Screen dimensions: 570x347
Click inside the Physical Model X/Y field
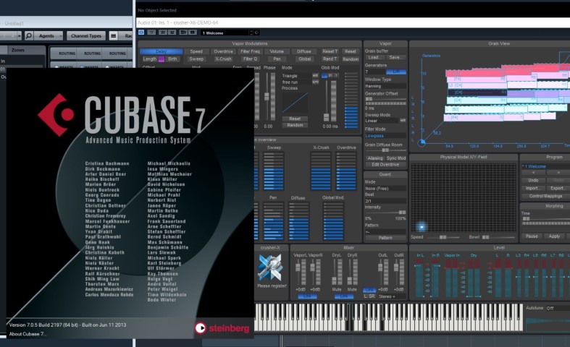pos(464,198)
